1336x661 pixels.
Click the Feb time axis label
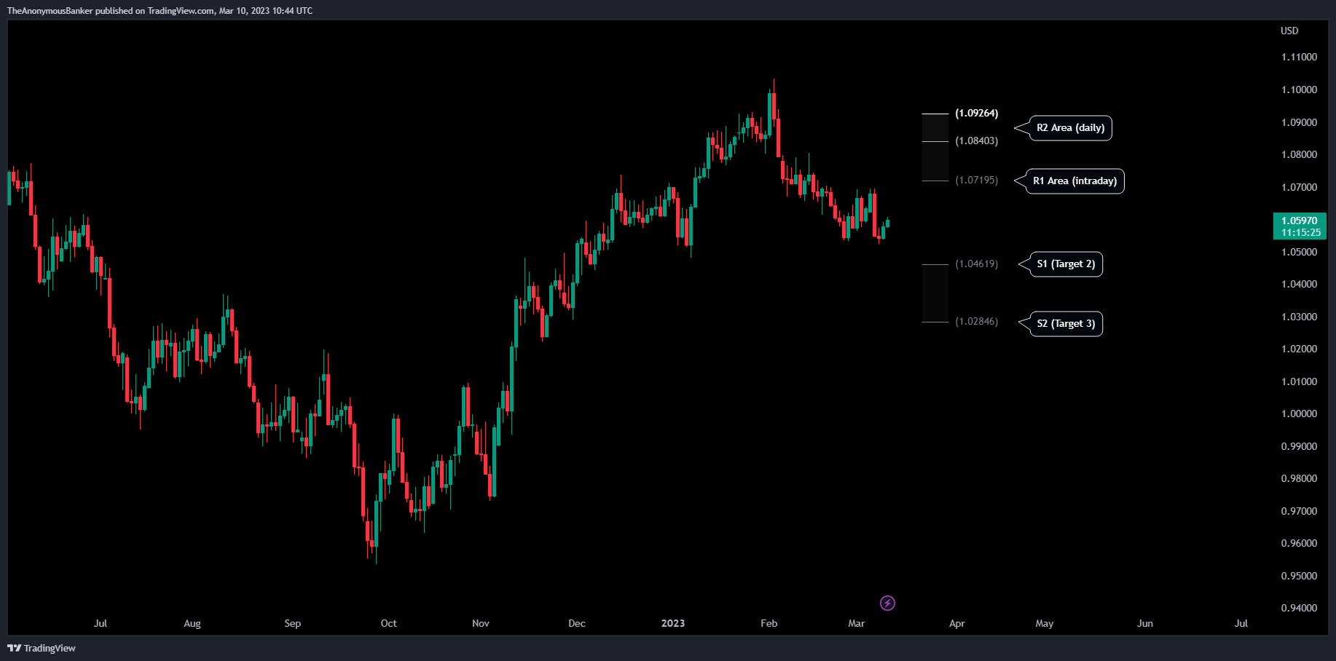tap(769, 623)
